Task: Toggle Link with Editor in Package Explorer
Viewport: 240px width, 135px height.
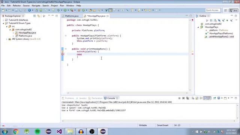Action: coord(39,16)
